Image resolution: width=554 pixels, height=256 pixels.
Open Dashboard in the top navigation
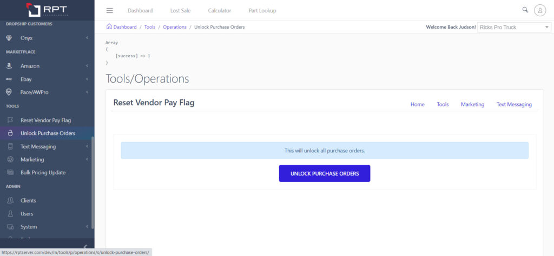pyautogui.click(x=140, y=11)
